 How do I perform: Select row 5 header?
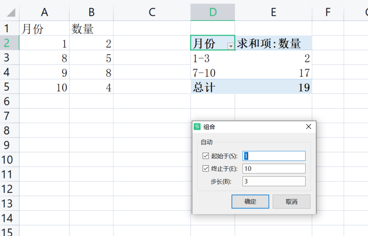(9, 87)
